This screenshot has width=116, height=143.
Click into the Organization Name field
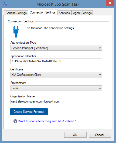[x=56, y=101]
